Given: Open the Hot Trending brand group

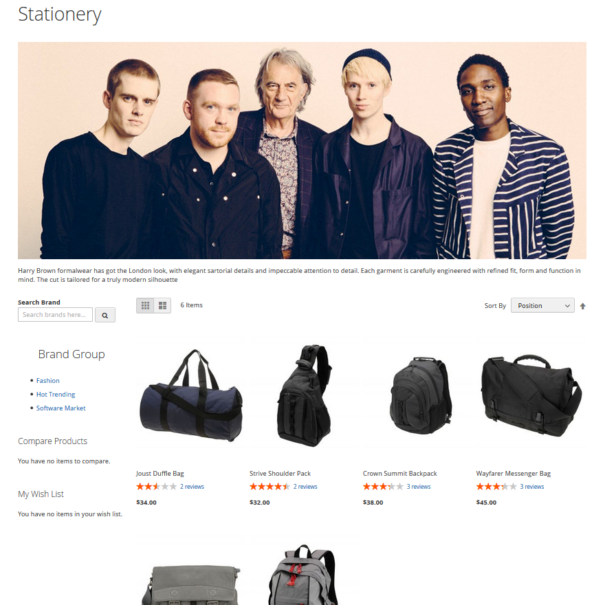Looking at the screenshot, I should point(56,395).
